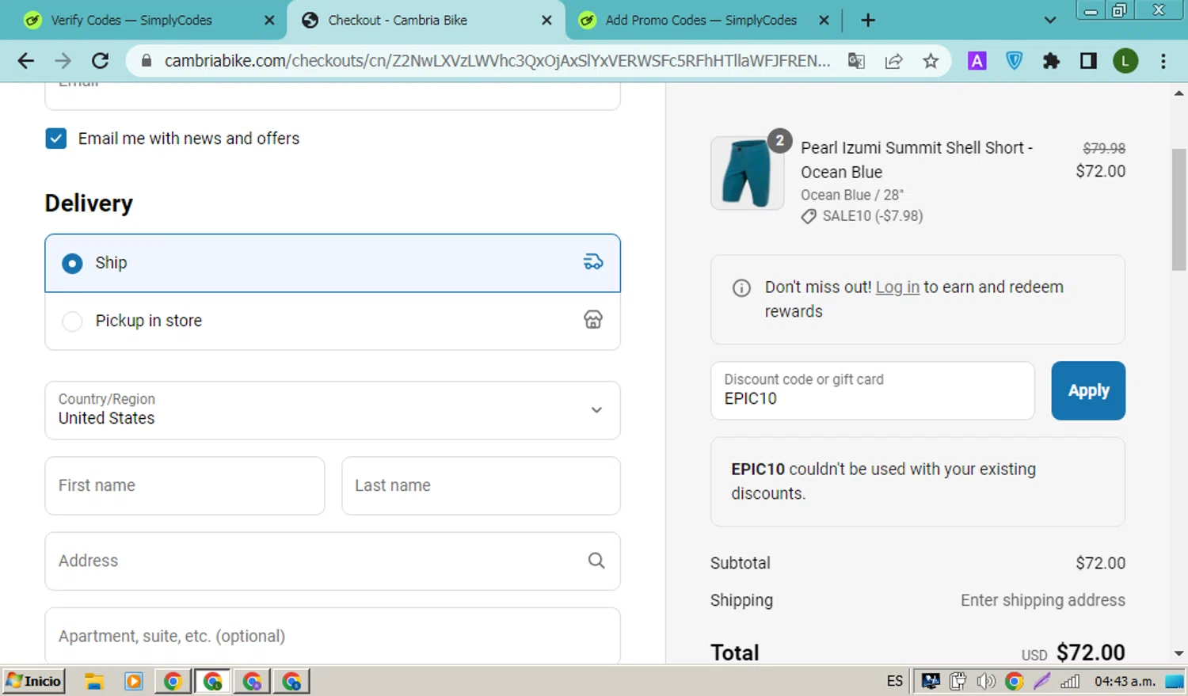Viewport: 1188px width, 696px height.
Task: Open the profile L avatar menu
Action: (1125, 61)
